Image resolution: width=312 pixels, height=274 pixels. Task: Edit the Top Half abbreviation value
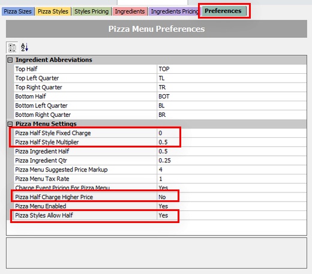(232, 69)
